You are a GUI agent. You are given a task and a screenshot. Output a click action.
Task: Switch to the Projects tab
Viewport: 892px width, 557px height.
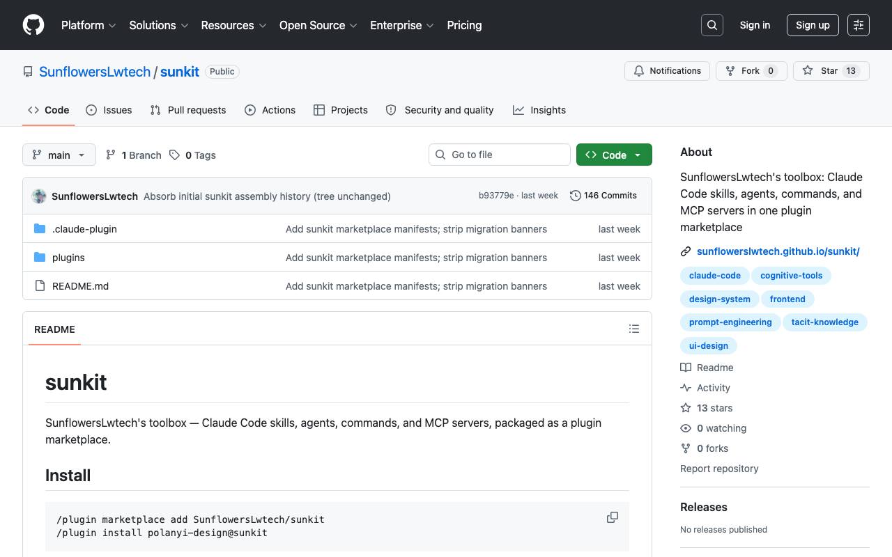(341, 110)
